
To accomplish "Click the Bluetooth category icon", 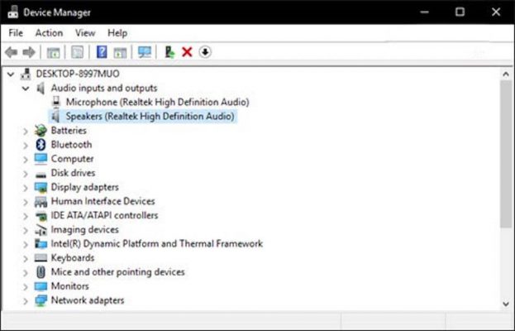I will tap(41, 145).
